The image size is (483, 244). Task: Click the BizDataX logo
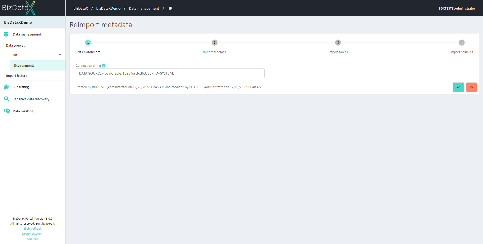(19, 8)
